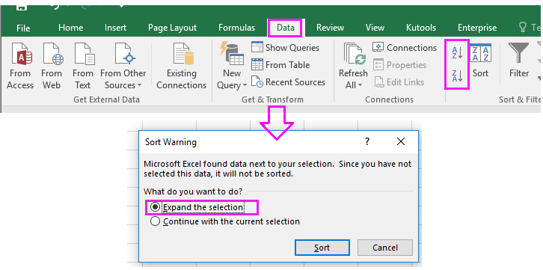The height and width of the screenshot is (270, 543).
Task: Cancel the Sort Warning dialog
Action: pos(384,248)
